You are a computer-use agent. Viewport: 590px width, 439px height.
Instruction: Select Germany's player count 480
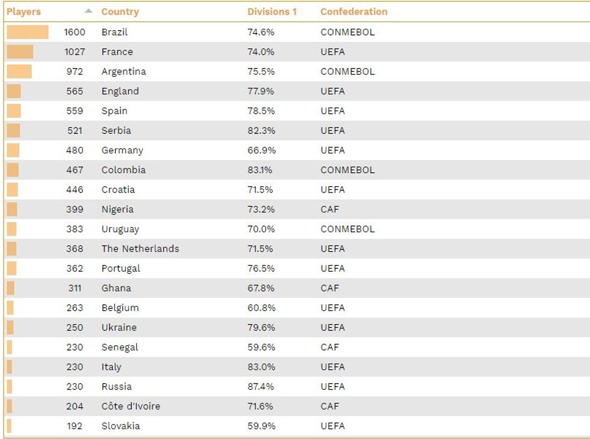click(x=75, y=150)
